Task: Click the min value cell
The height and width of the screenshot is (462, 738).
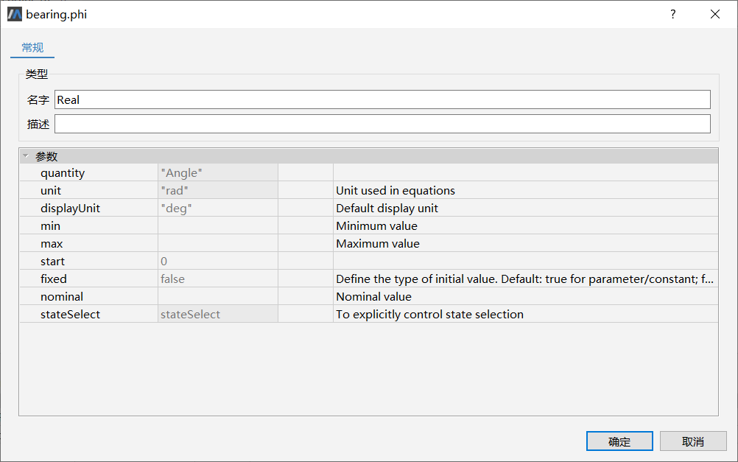Action: point(217,225)
